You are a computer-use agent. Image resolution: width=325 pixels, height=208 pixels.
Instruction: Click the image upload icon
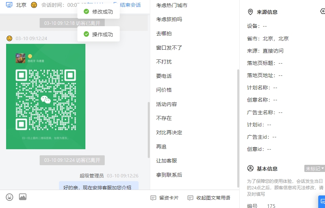click(x=23, y=197)
